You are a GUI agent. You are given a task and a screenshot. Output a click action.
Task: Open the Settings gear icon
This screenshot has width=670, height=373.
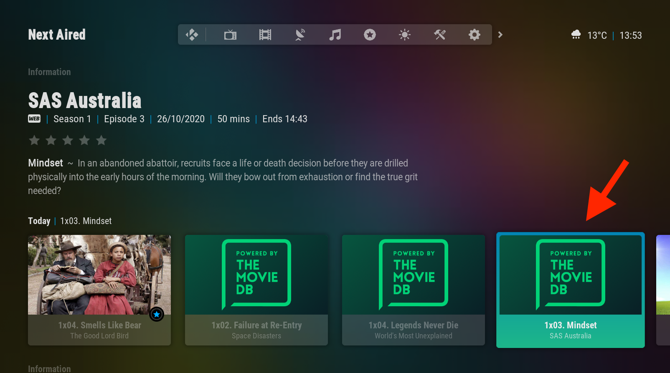[x=475, y=35]
